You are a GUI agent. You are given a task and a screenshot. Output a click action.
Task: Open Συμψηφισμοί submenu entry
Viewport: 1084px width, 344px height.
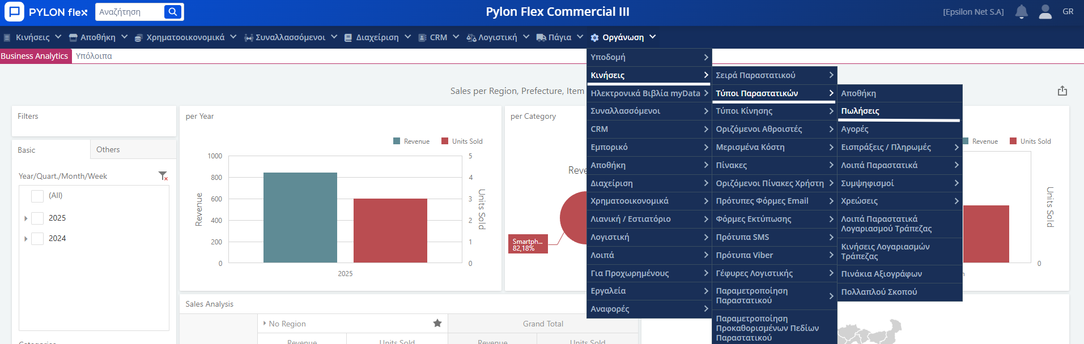tap(900, 183)
